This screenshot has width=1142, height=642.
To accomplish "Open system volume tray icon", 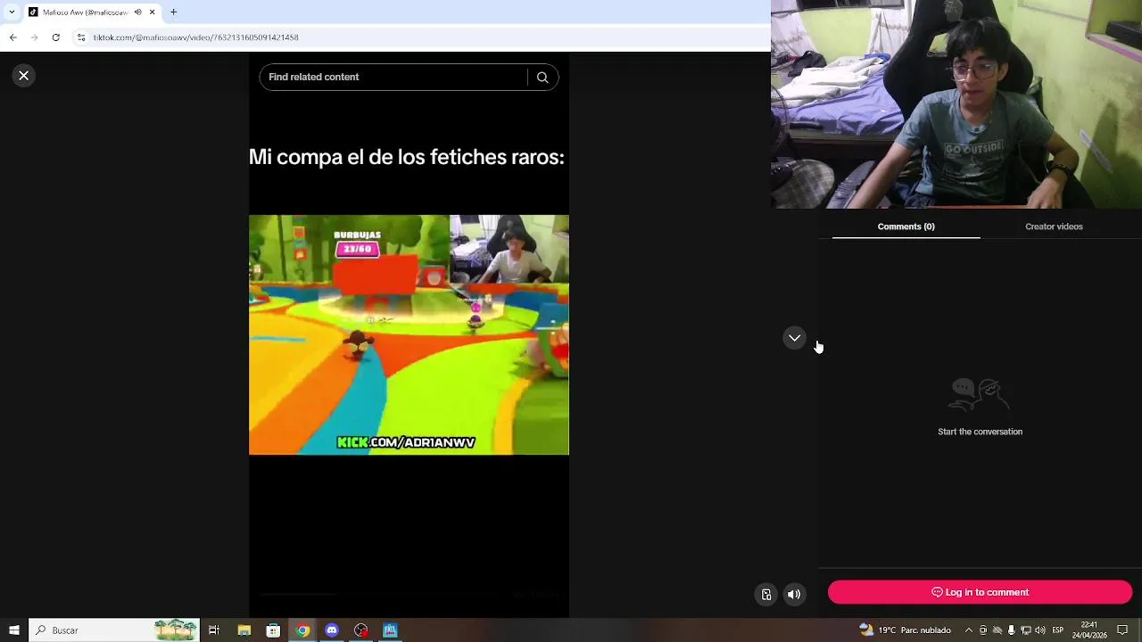I will tap(1039, 630).
